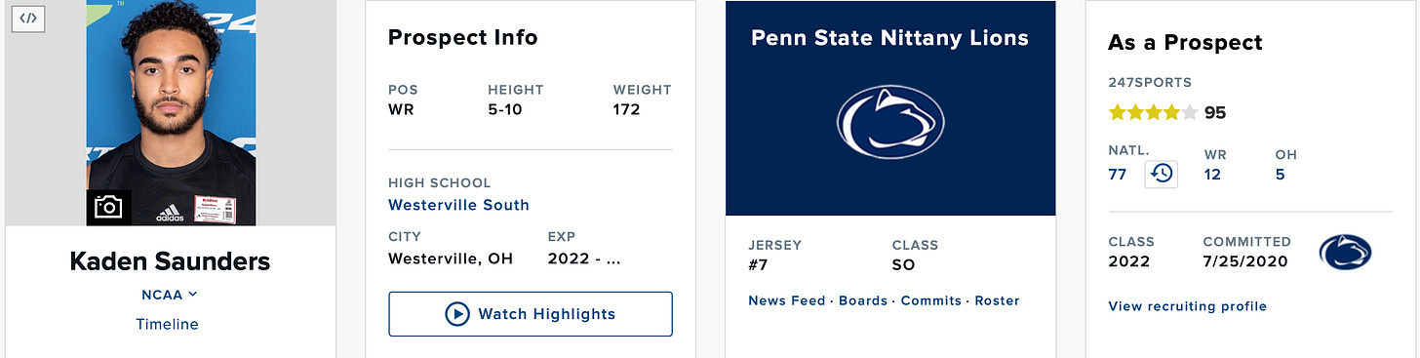
Task: Open the Roster link
Action: (x=998, y=300)
